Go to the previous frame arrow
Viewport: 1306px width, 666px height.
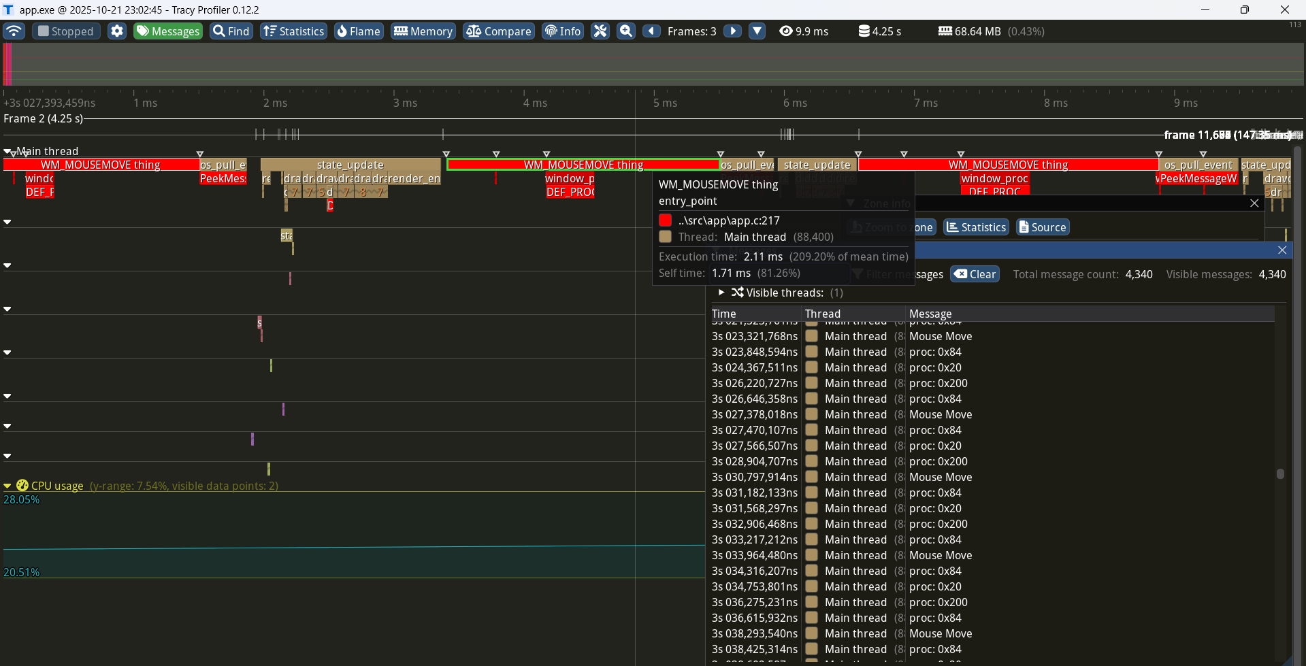651,31
